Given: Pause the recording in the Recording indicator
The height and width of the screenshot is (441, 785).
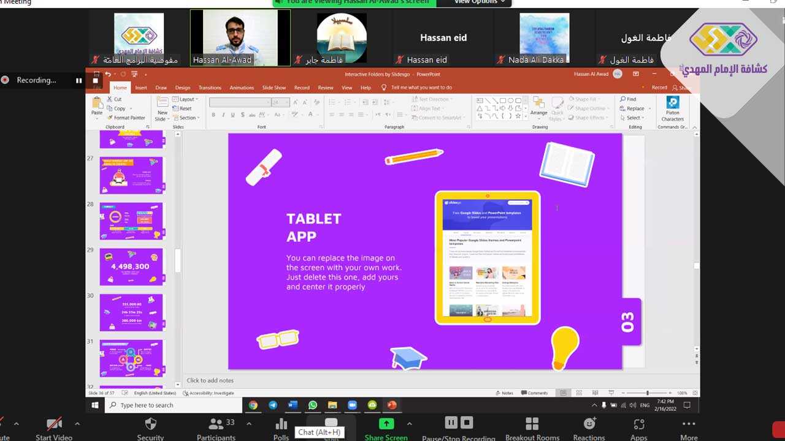Looking at the screenshot, I should tap(78, 80).
